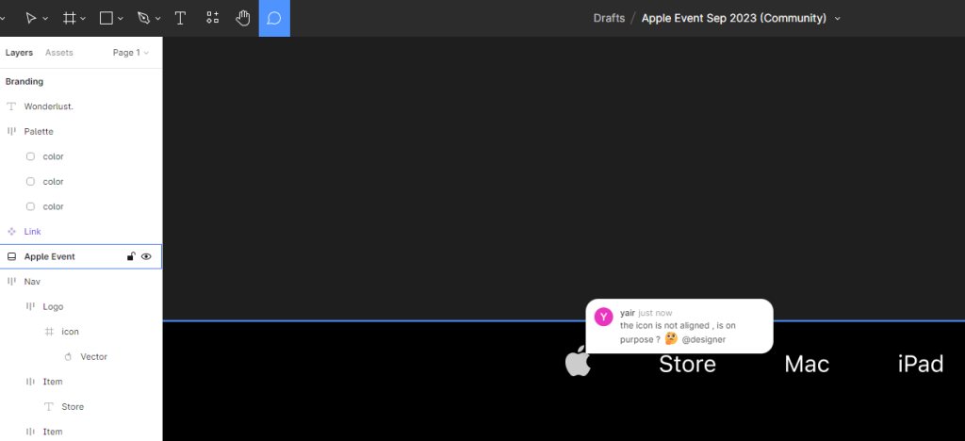Viewport: 965px width, 441px height.
Task: Click the Drafts breadcrumb link
Action: tap(609, 18)
